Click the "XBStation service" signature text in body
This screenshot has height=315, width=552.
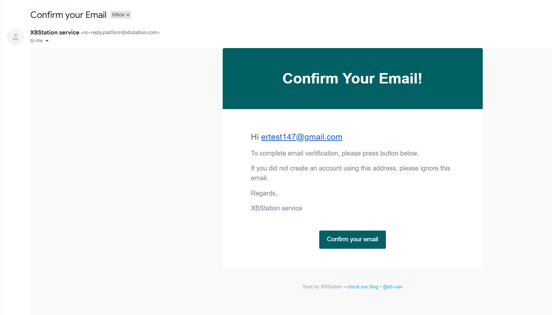(x=276, y=208)
